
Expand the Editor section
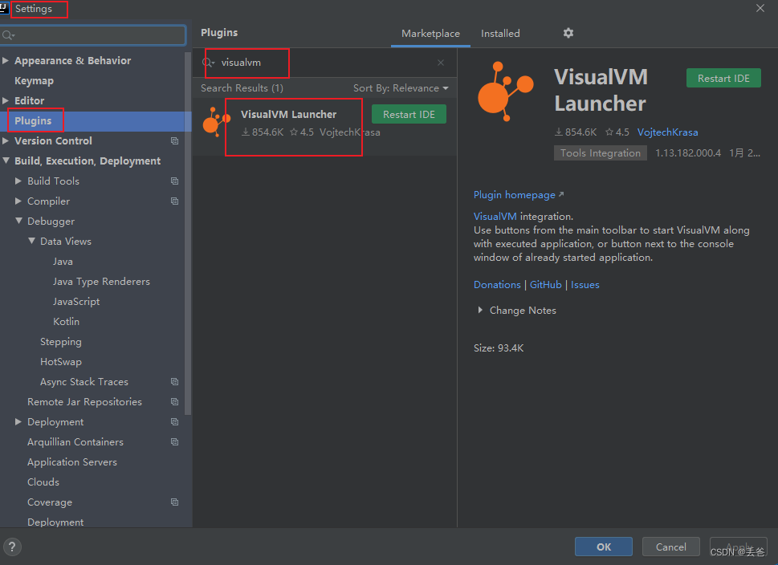[6, 100]
